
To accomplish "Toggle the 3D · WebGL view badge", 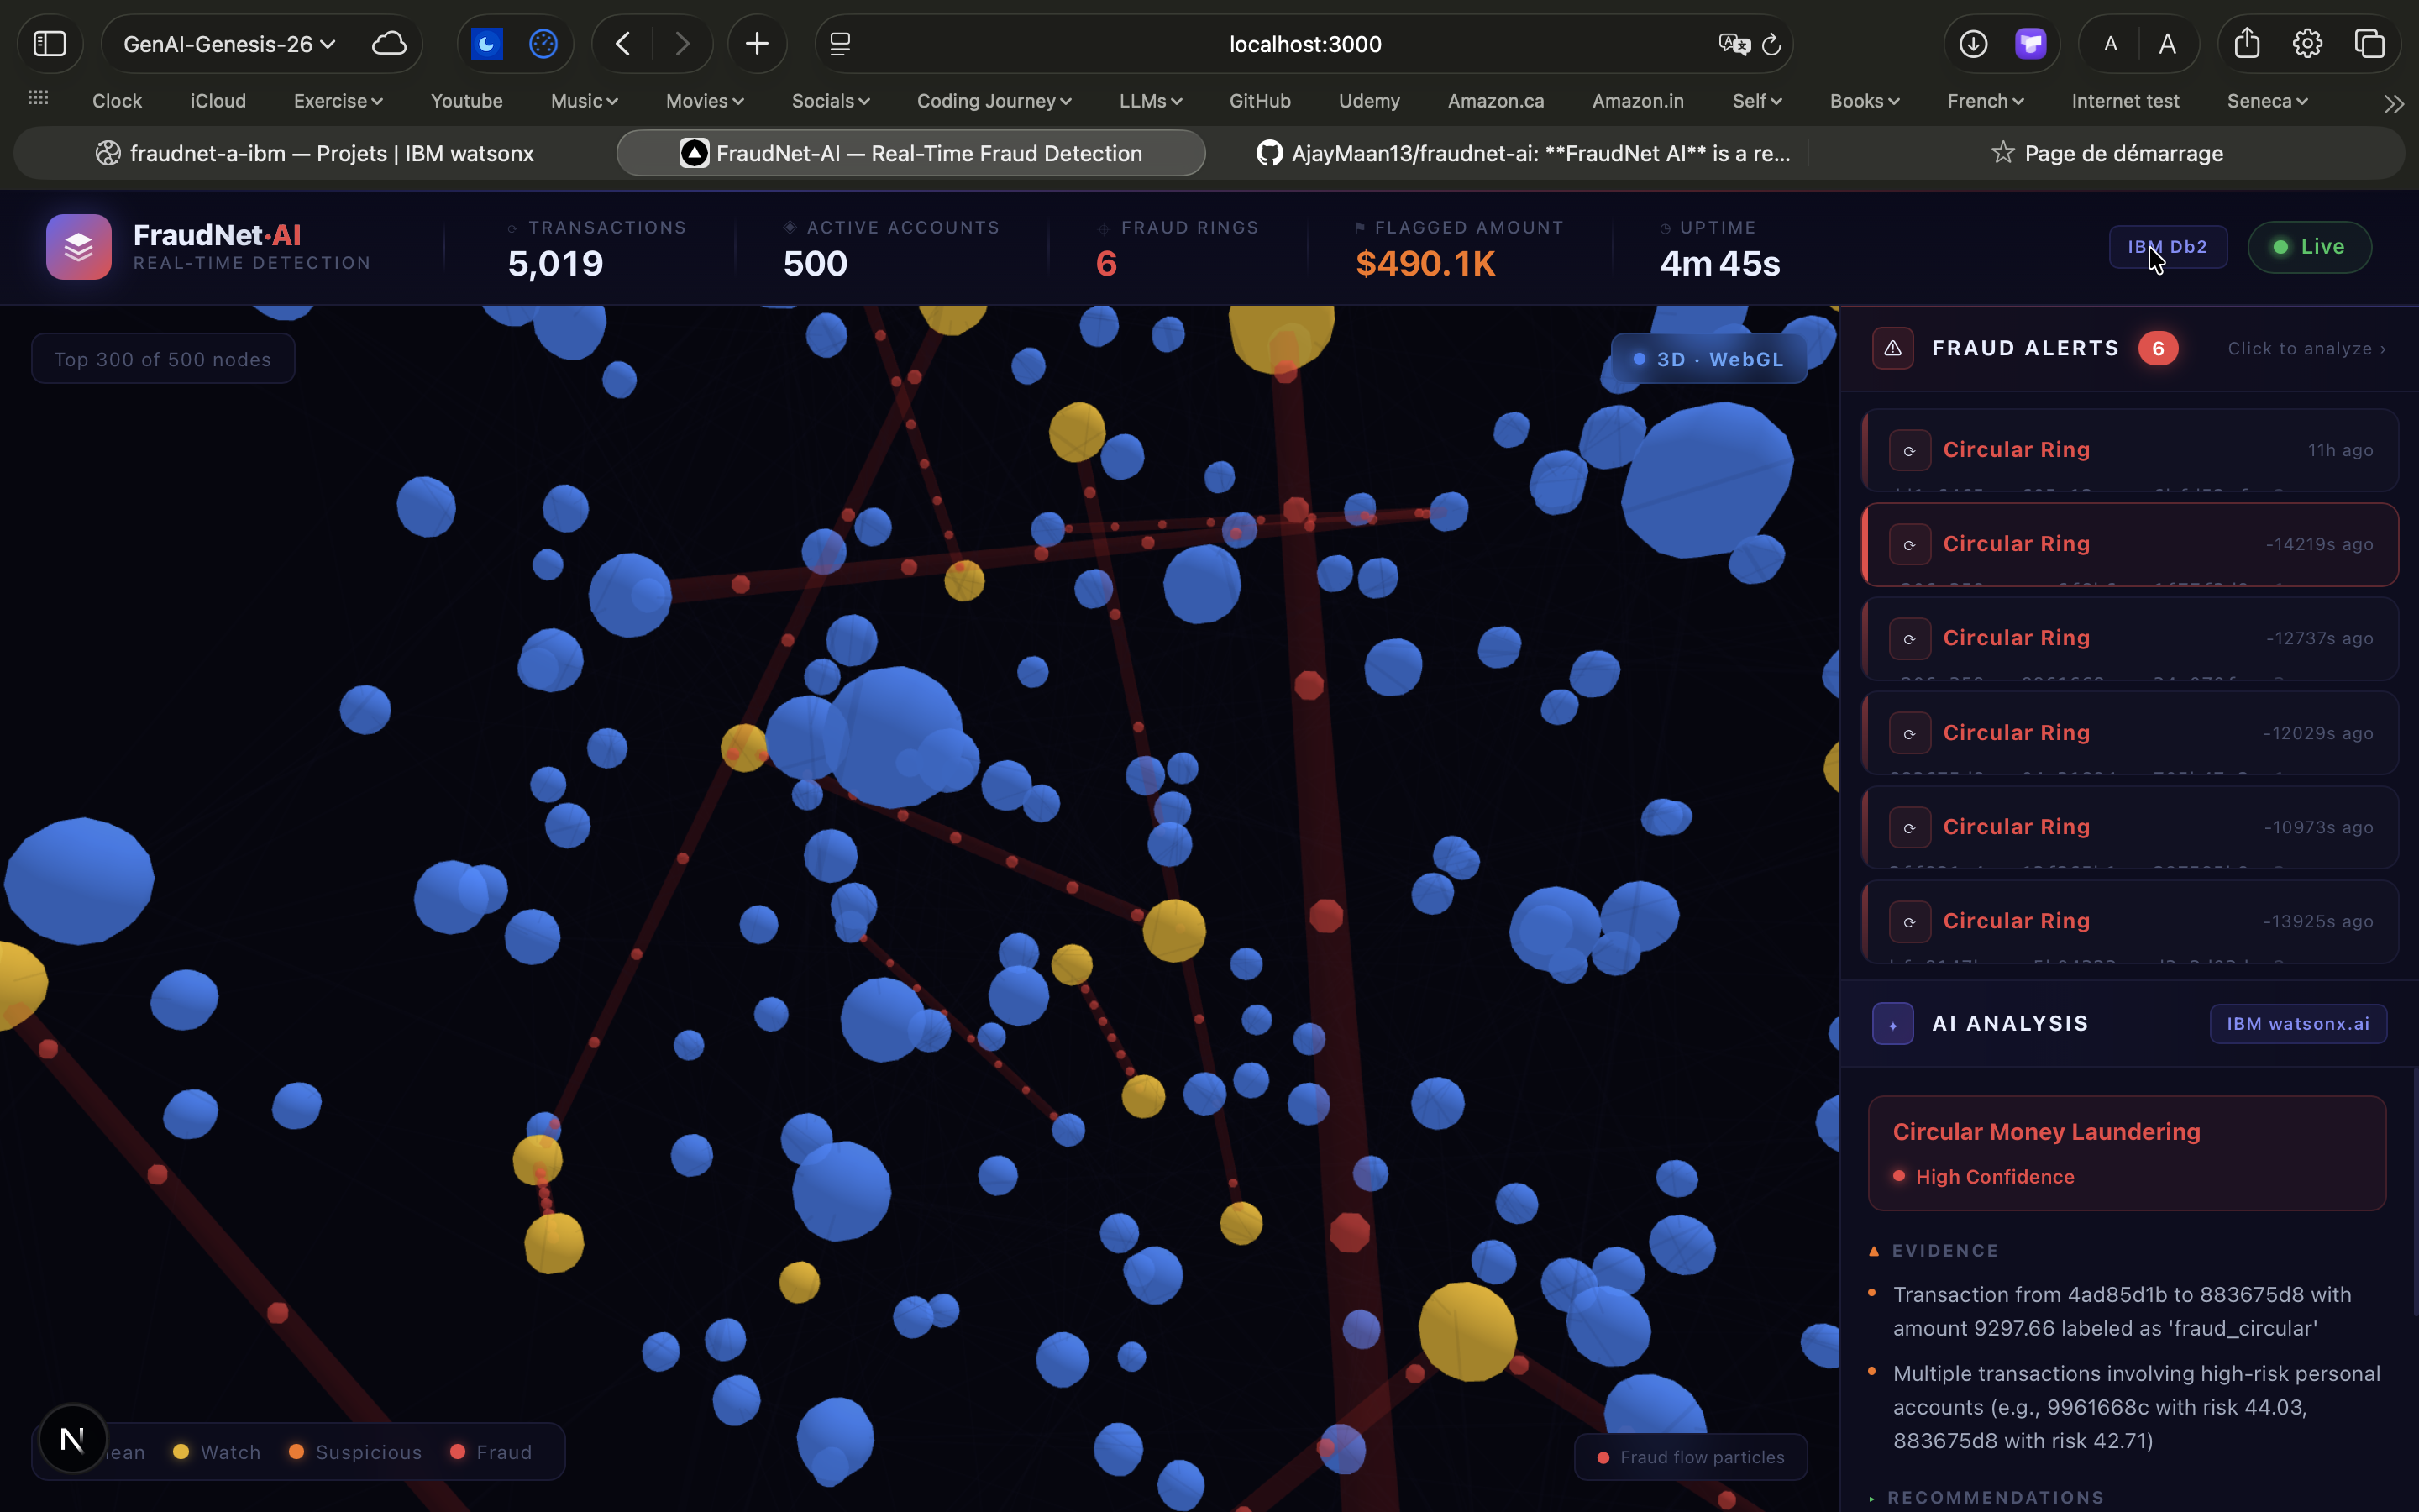I will [x=1708, y=359].
